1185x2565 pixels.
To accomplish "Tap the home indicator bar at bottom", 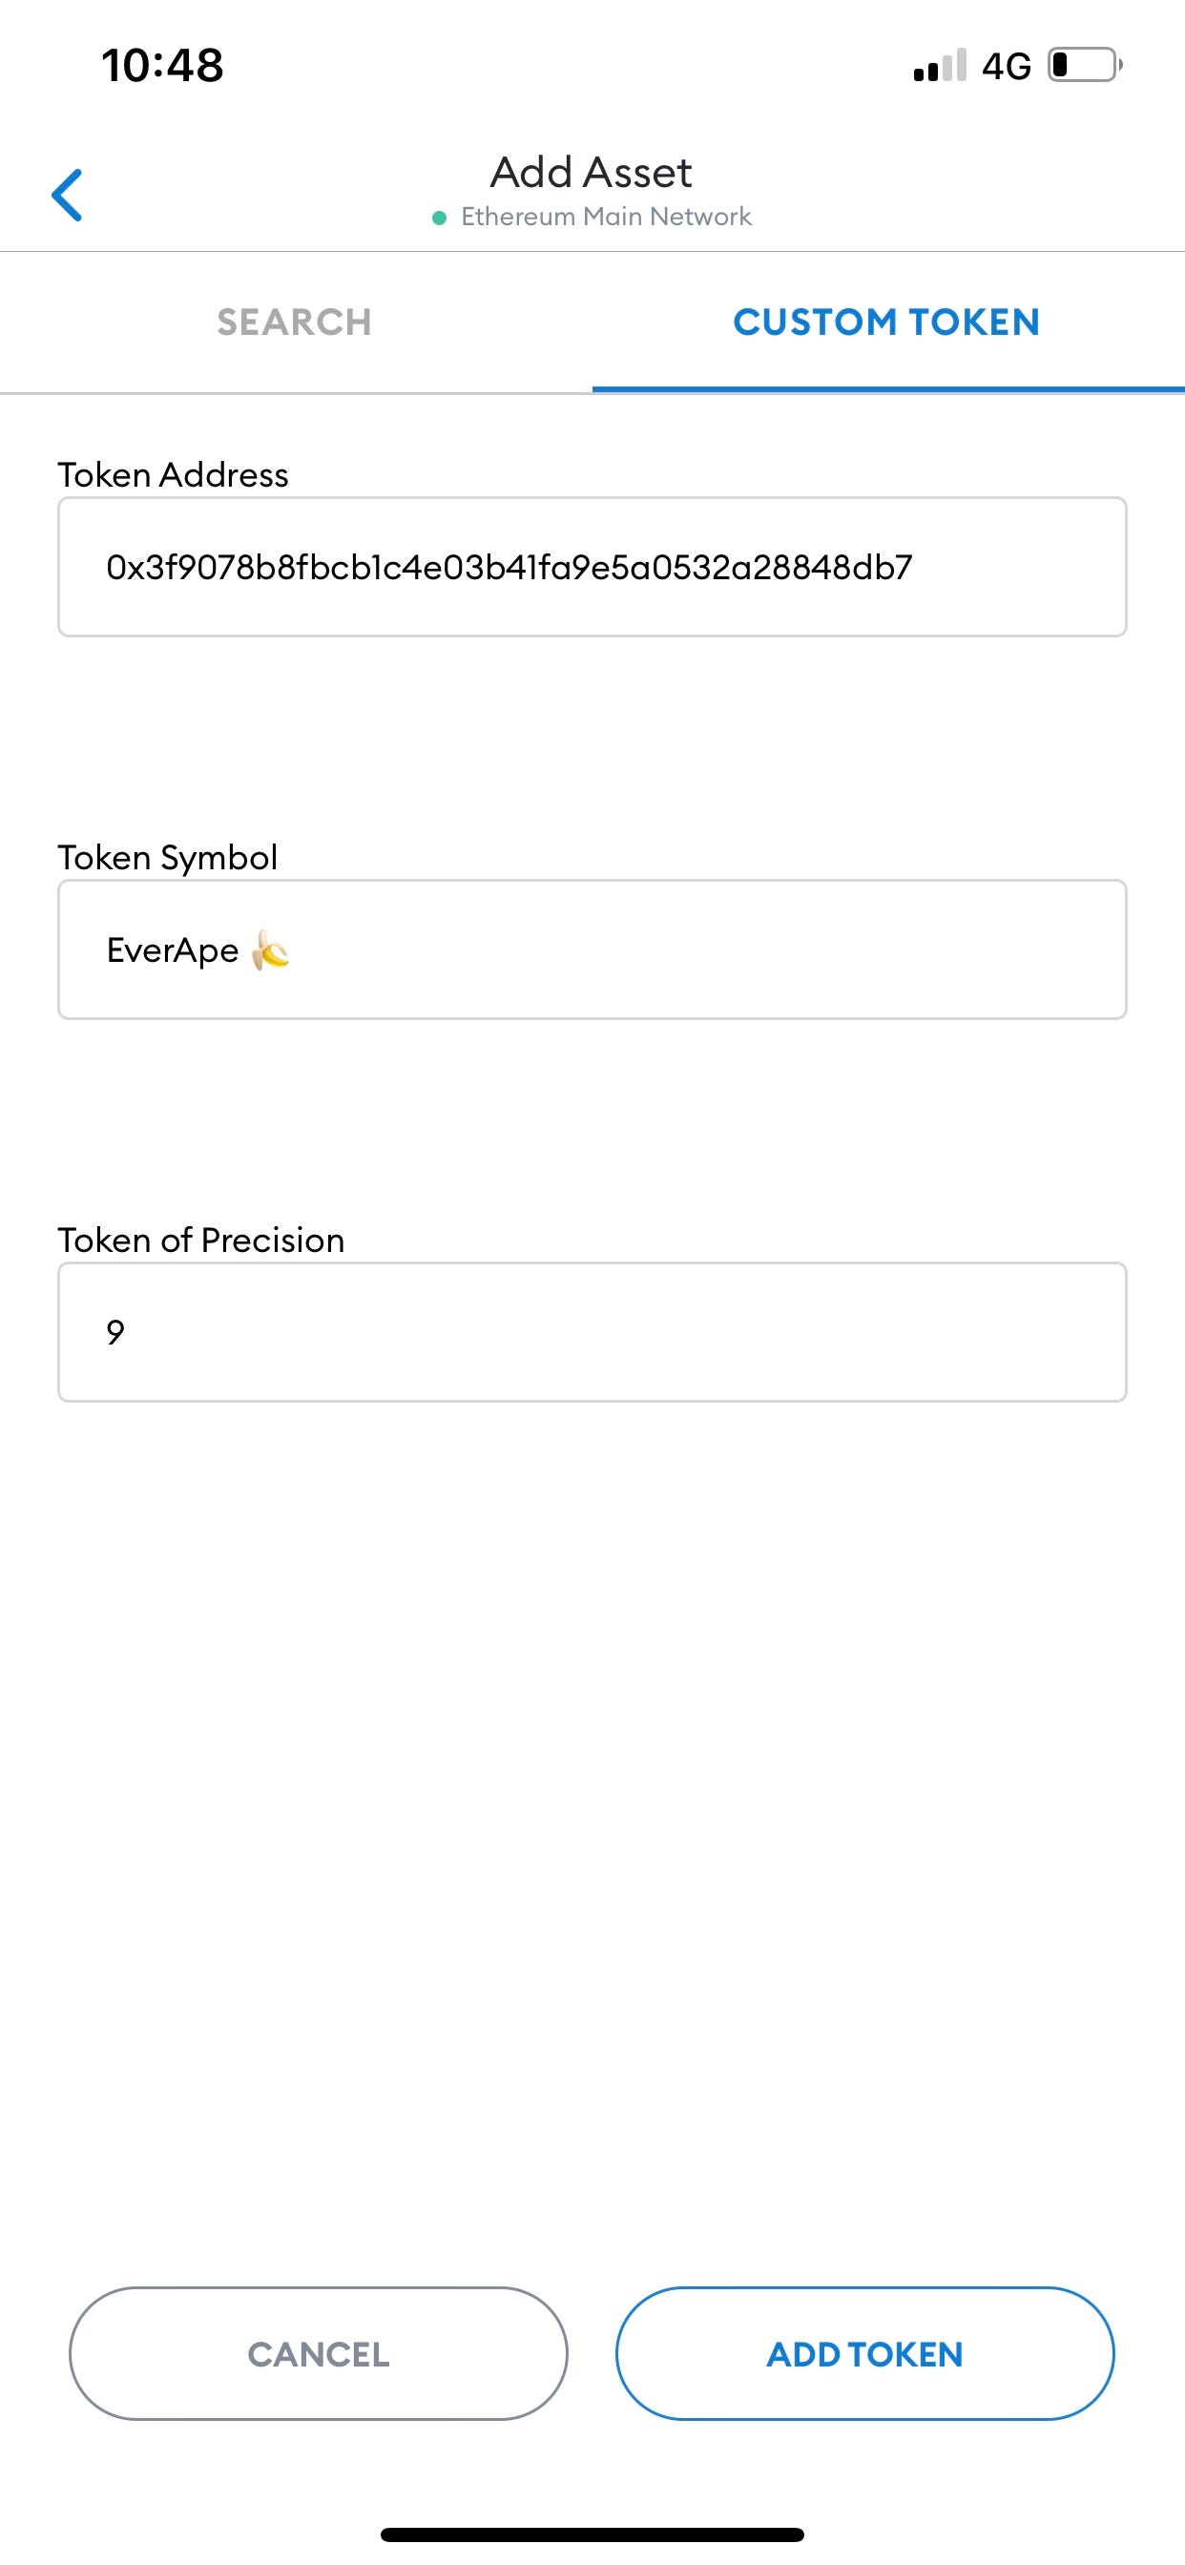I will click(x=592, y=2534).
